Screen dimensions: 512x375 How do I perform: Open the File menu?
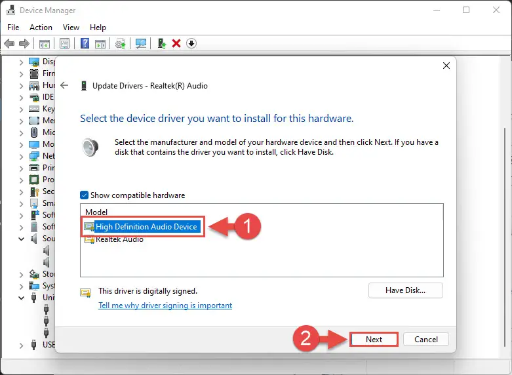13,28
